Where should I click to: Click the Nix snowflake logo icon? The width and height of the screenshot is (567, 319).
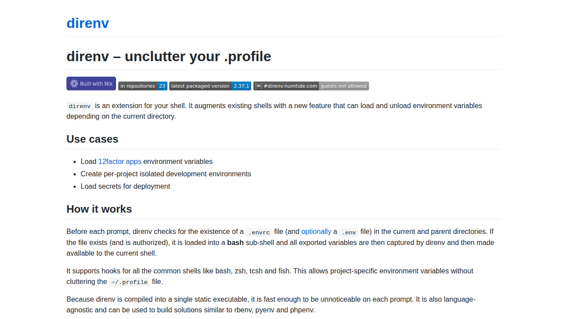pyautogui.click(x=74, y=84)
